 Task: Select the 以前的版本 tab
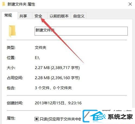[59, 16]
